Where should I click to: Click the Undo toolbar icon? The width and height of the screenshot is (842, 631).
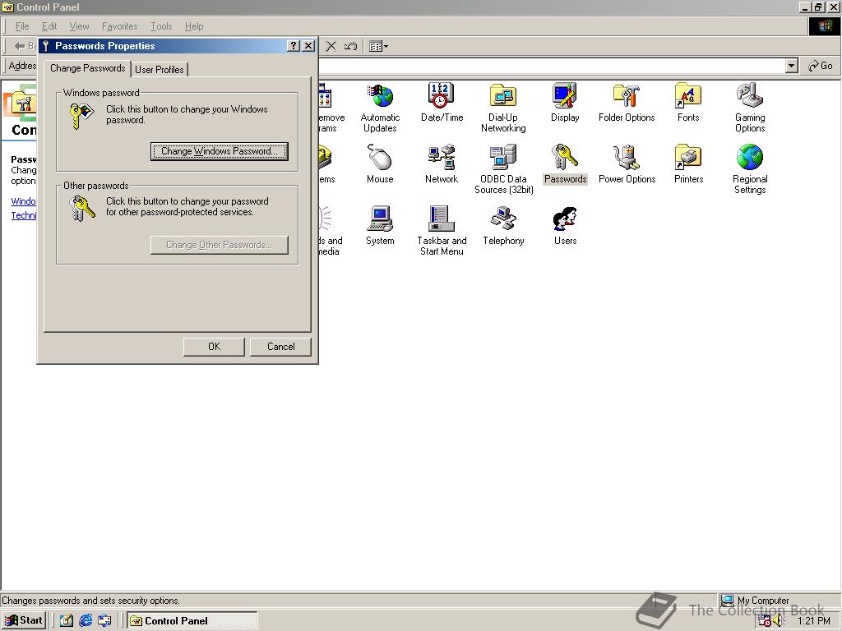(x=350, y=46)
